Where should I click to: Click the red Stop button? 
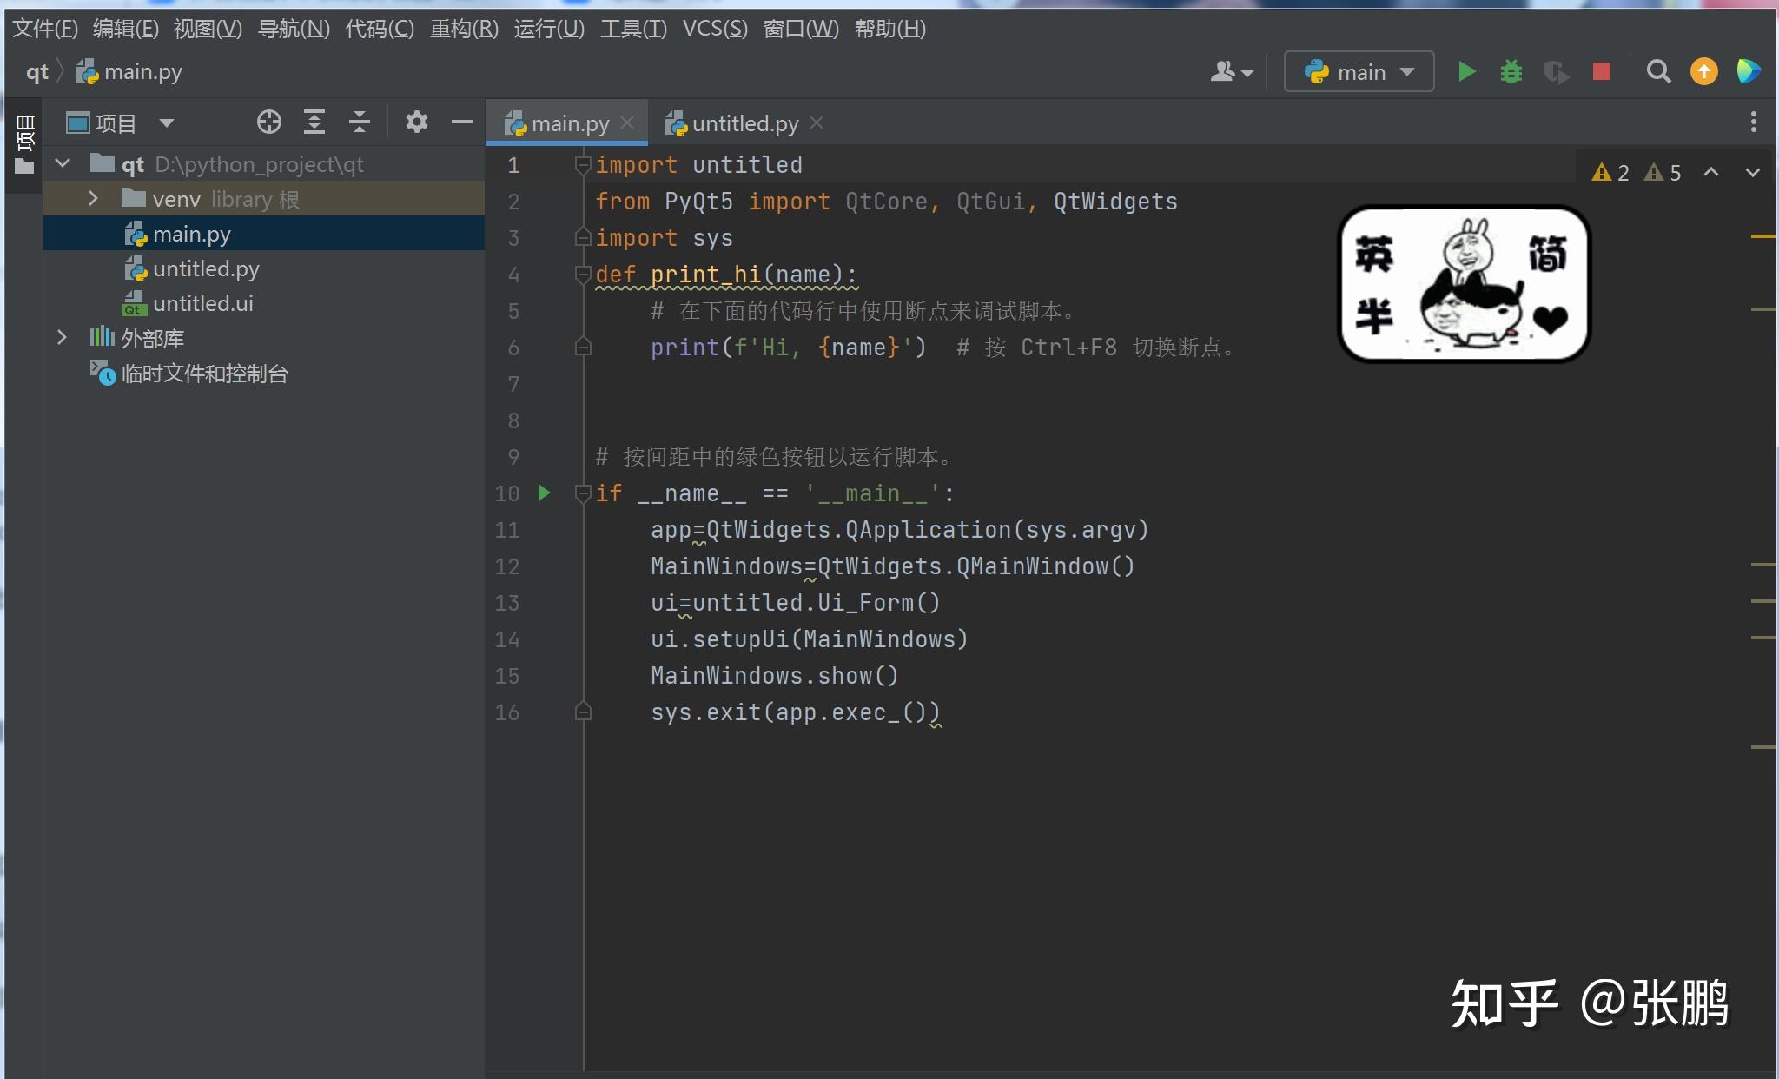pyautogui.click(x=1602, y=71)
